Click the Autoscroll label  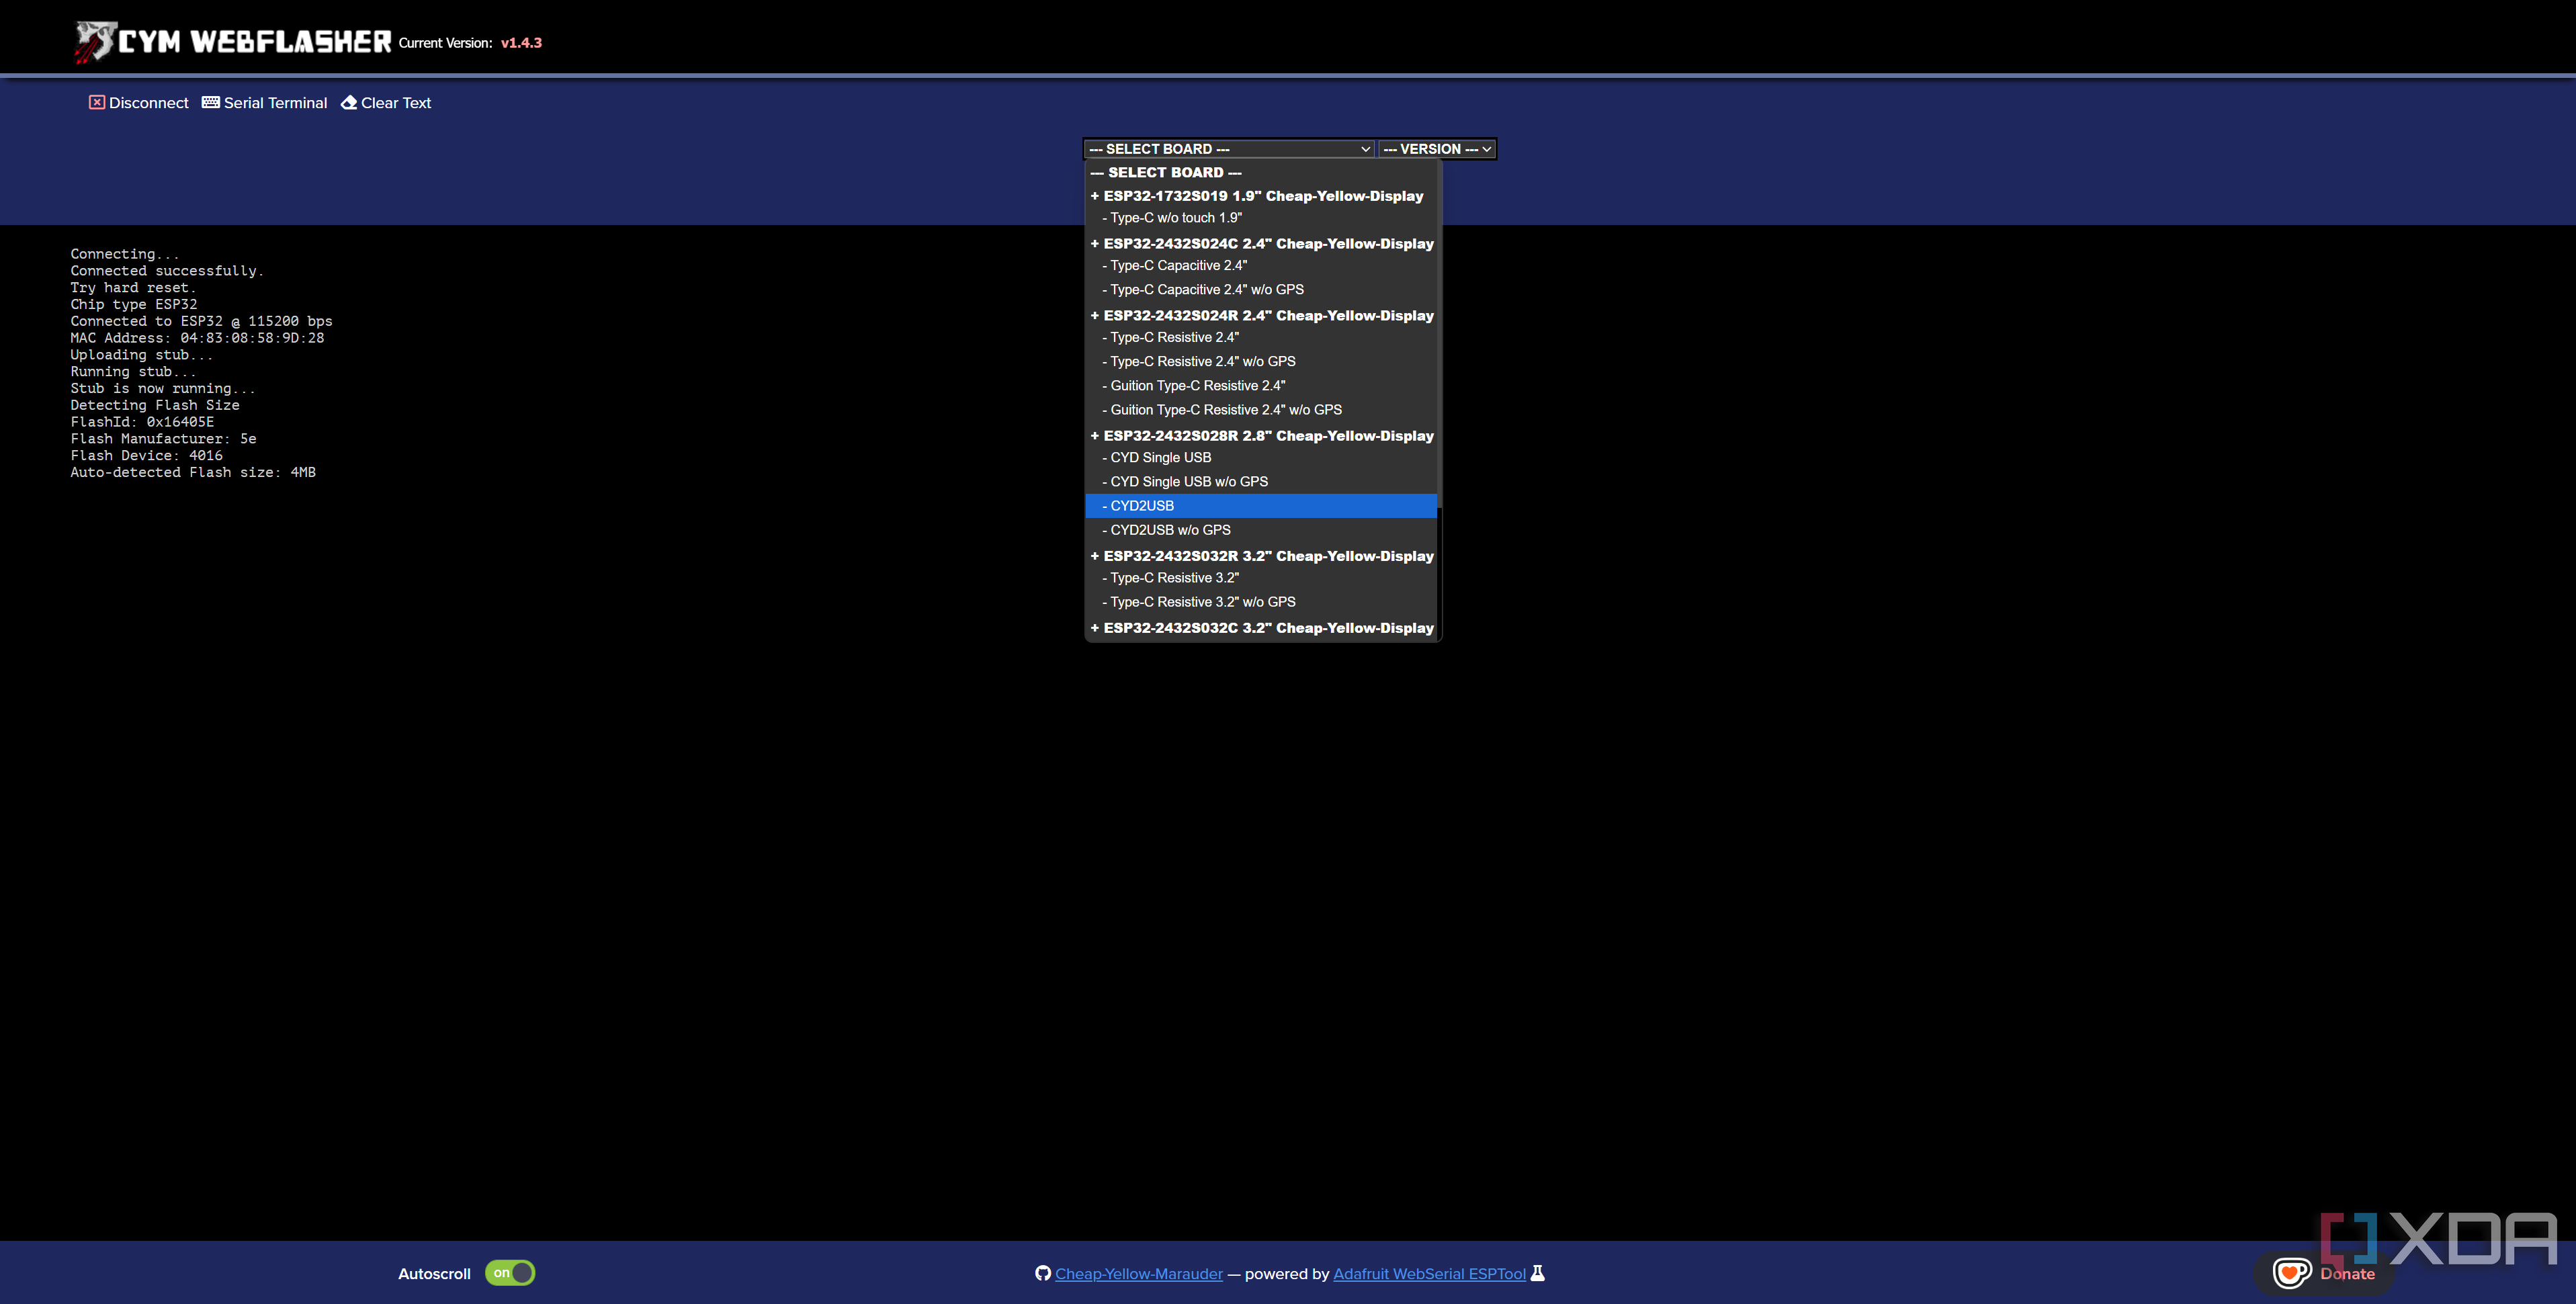(x=434, y=1274)
